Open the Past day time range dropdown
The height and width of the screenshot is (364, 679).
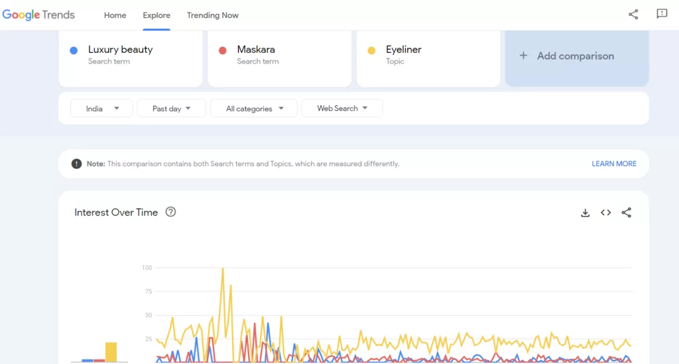172,109
